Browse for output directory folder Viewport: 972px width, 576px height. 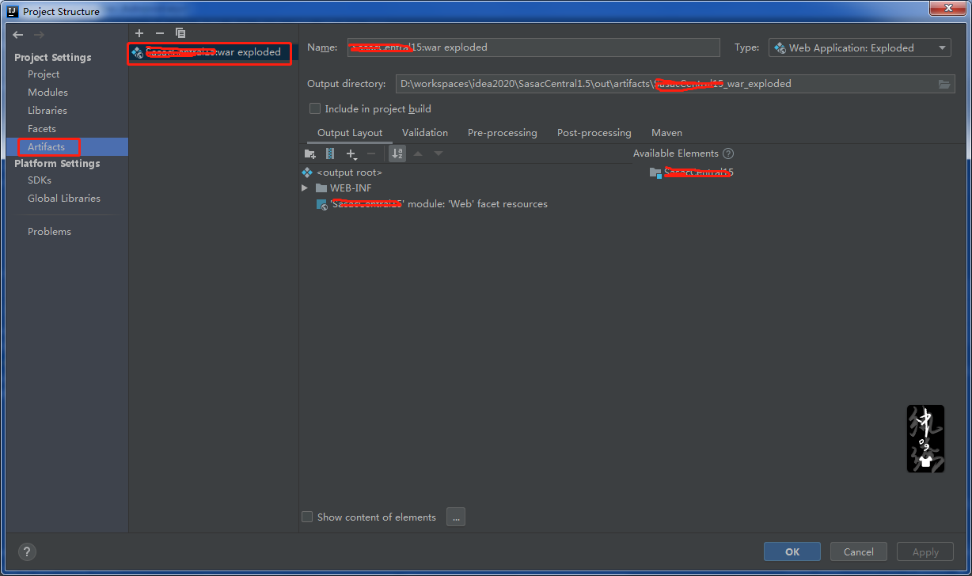coord(944,84)
